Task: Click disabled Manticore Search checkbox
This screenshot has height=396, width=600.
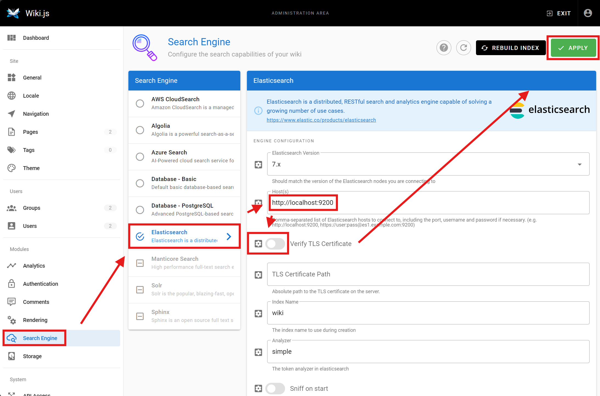Action: click(140, 263)
